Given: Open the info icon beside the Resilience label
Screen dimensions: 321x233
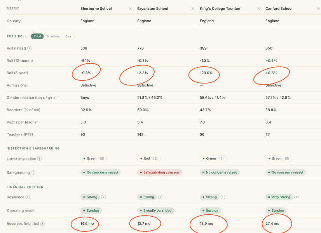Looking at the screenshot, I should [x=28, y=197].
